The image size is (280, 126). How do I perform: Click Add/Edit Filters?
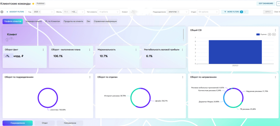coord(15,12)
